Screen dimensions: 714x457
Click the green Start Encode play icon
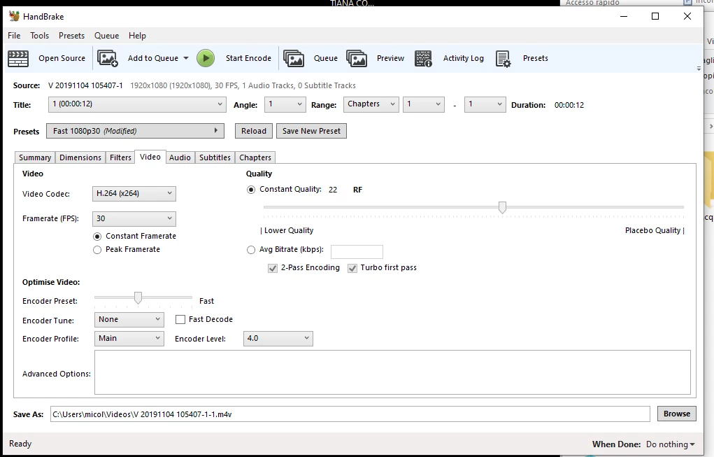(x=206, y=58)
